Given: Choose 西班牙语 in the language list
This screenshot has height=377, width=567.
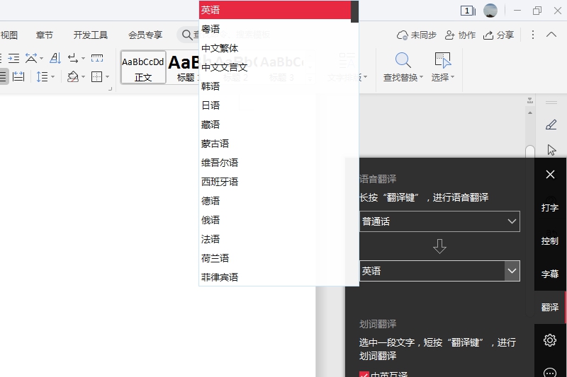Looking at the screenshot, I should 220,182.
